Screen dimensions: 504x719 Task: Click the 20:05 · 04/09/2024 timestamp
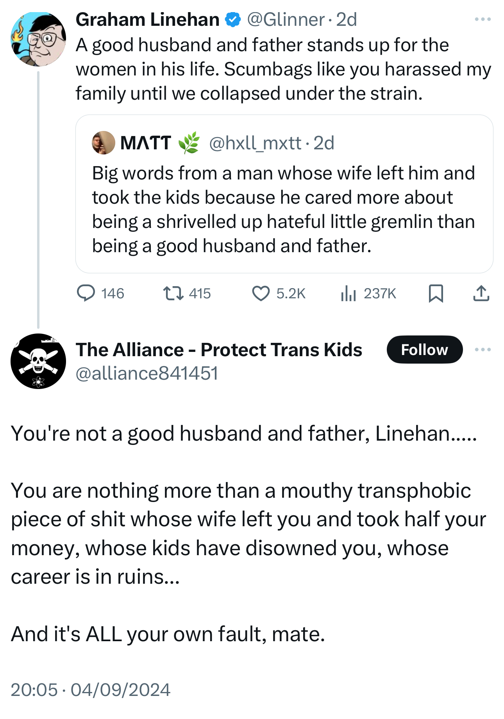[x=91, y=690]
